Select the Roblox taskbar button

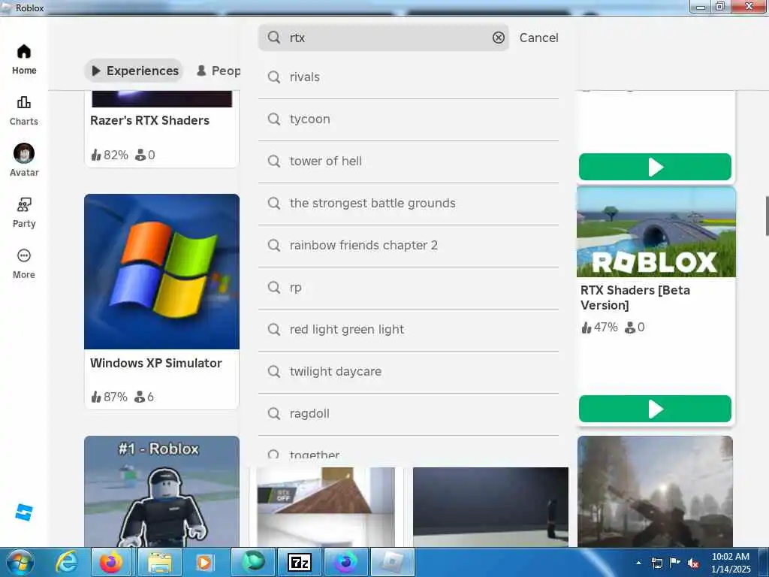[x=392, y=562]
